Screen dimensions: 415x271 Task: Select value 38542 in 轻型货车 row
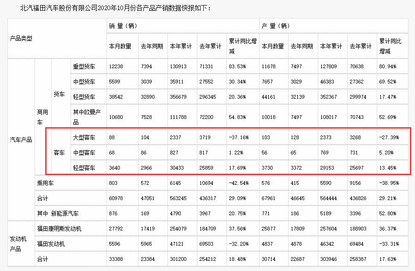coord(116,97)
